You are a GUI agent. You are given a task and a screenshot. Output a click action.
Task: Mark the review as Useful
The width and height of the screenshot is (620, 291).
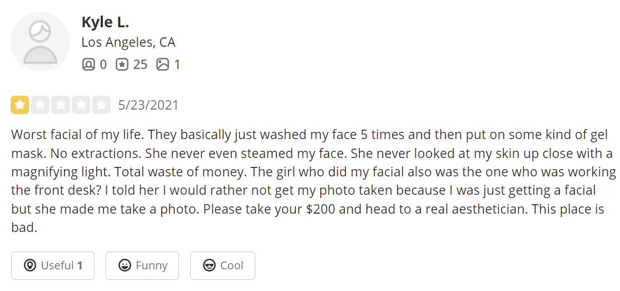(53, 265)
